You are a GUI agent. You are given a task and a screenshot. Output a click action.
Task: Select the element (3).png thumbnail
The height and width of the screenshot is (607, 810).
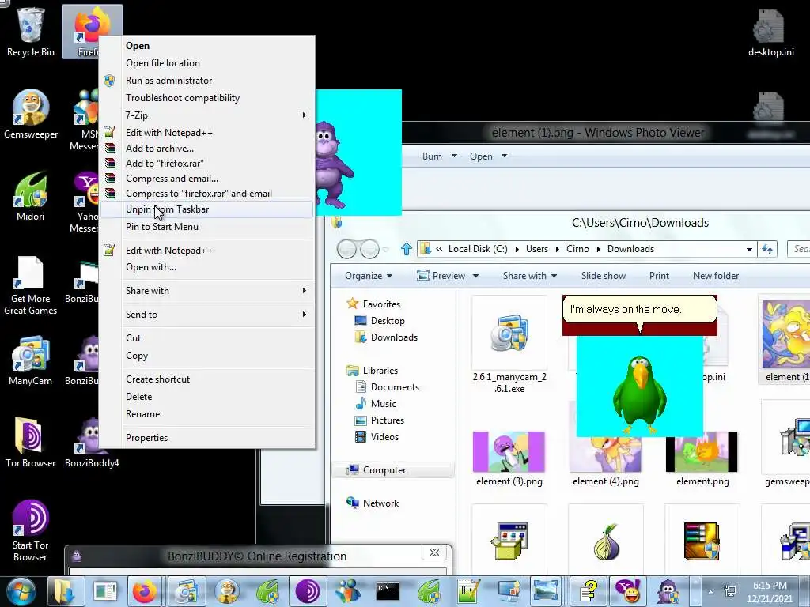[509, 458]
